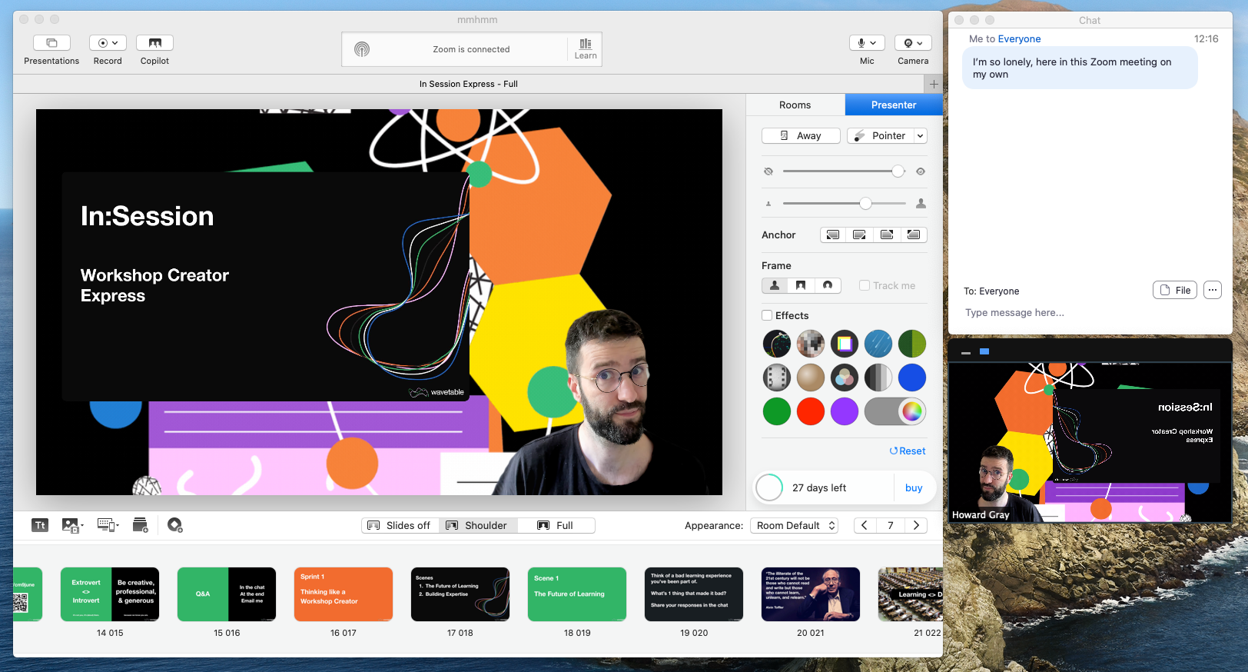Viewport: 1248px width, 672px height.
Task: Pick the solid purple color swatch
Action: [x=845, y=411]
